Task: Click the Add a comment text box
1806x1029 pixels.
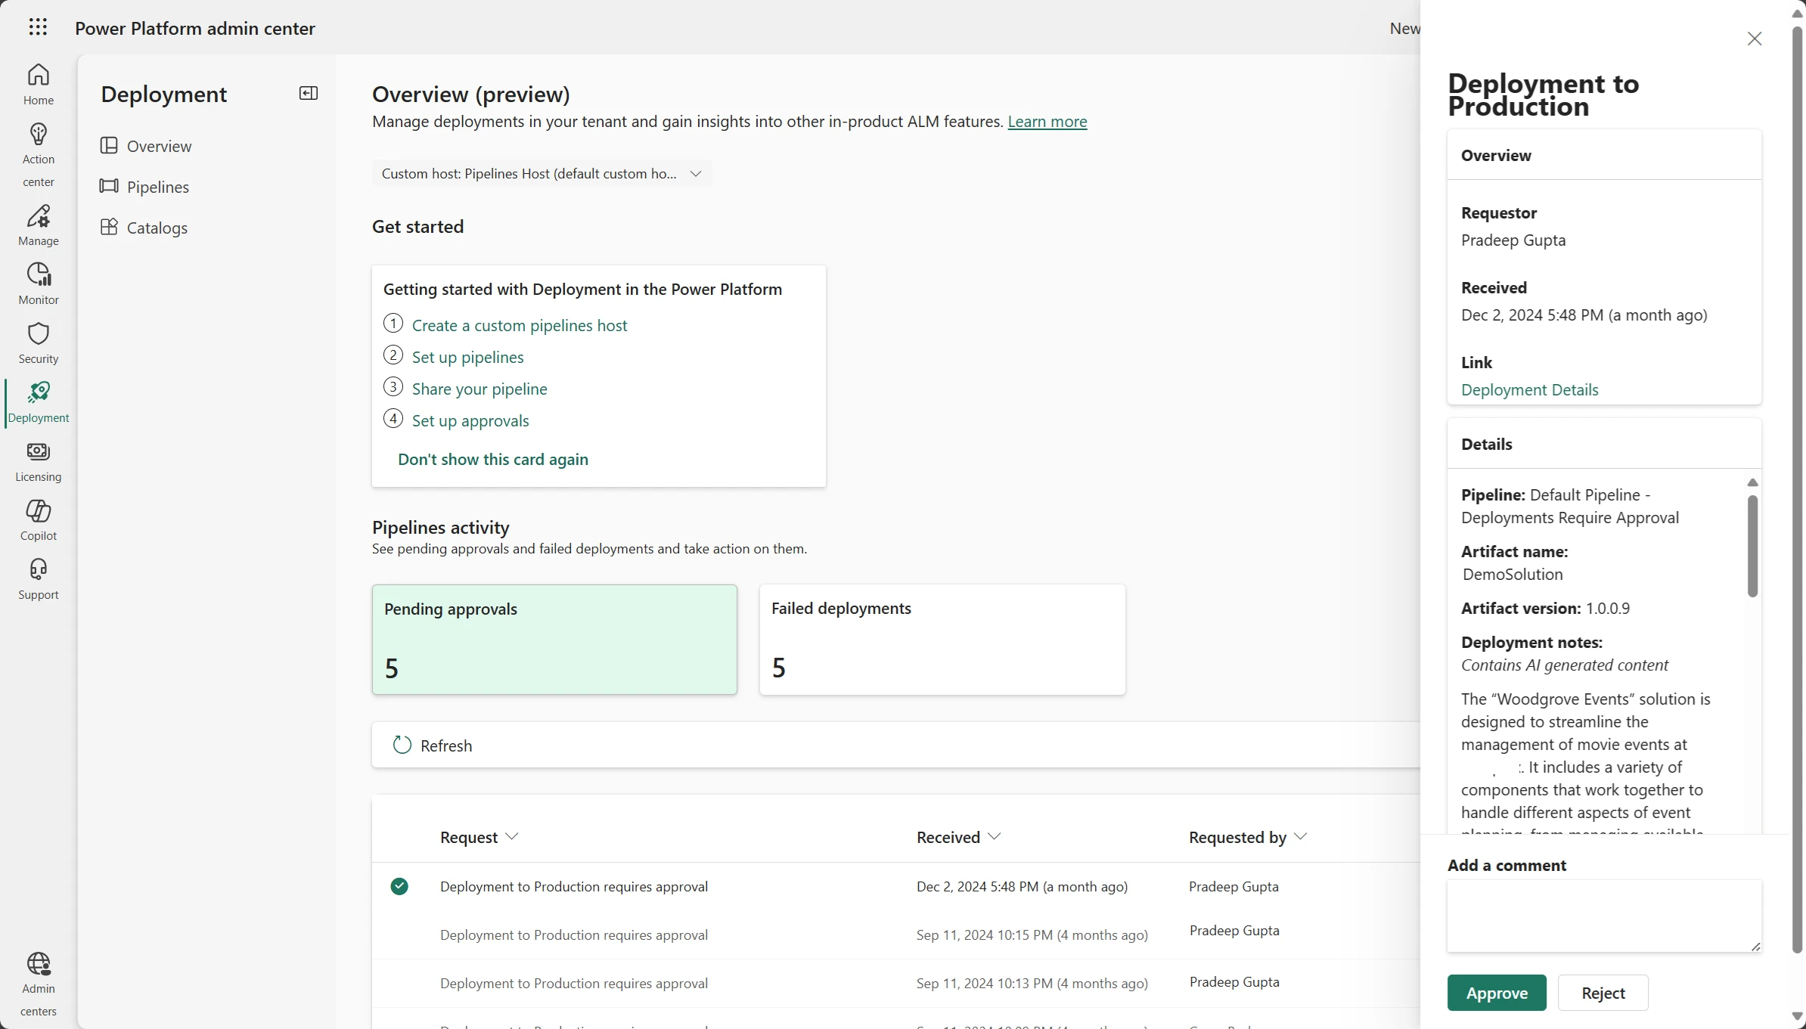Action: tap(1603, 915)
